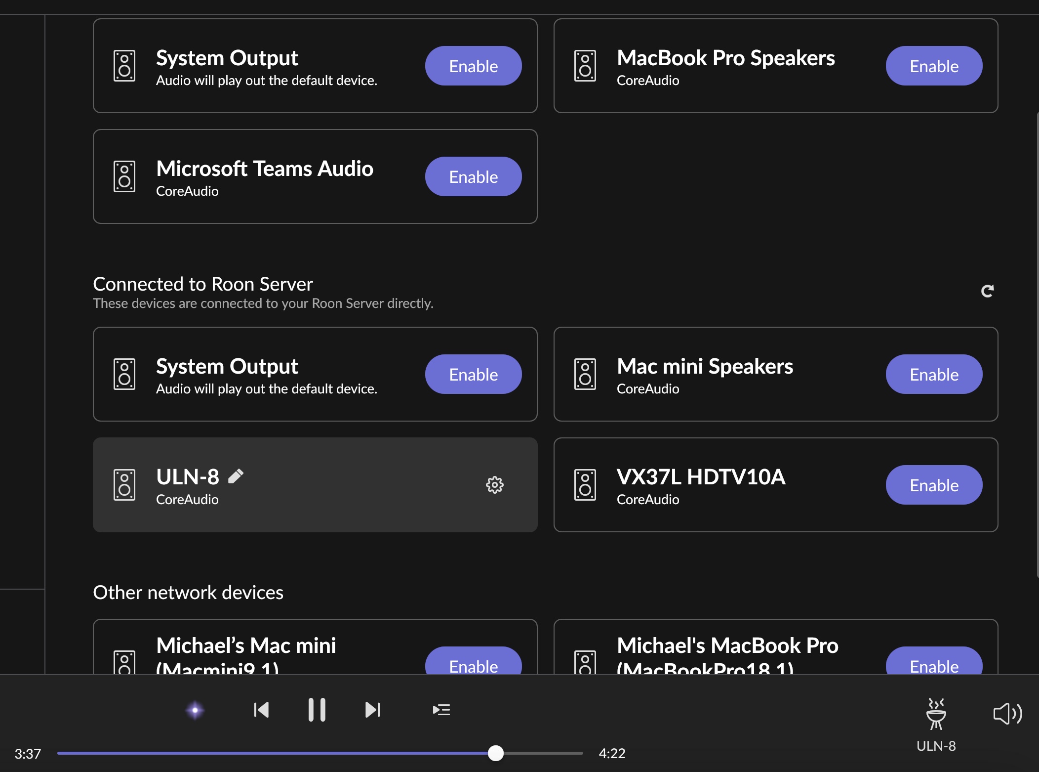Enable Michael's MacBook Pro network device
Viewport: 1039px width, 772px height.
point(933,666)
